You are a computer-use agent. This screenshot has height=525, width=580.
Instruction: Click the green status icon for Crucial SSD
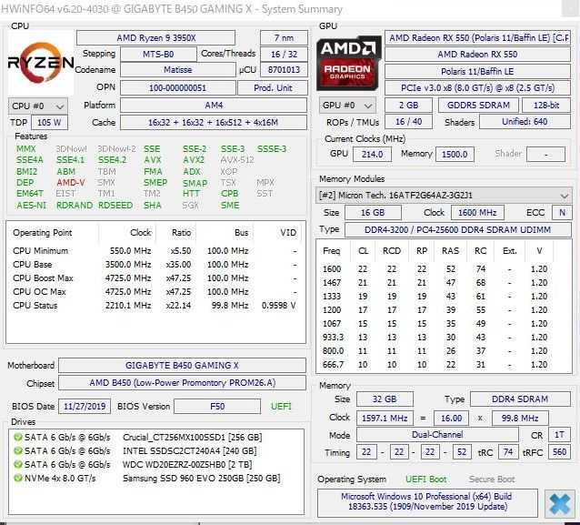tap(18, 438)
